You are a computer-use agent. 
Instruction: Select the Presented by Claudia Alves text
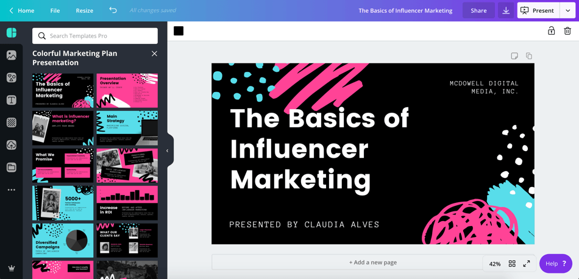[x=304, y=224]
